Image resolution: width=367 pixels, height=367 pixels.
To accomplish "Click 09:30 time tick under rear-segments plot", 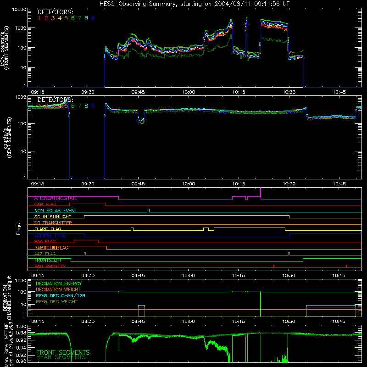I will [x=88, y=184].
